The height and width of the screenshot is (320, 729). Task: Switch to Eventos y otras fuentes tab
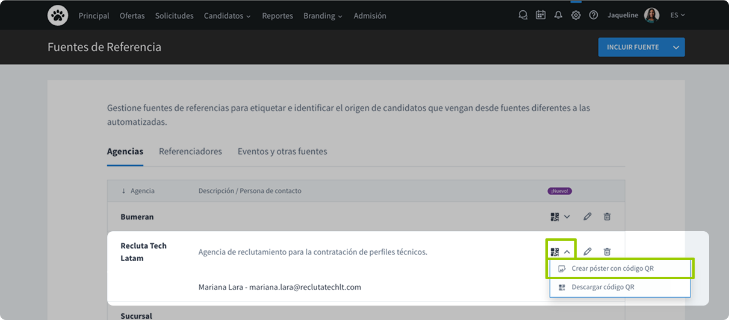point(282,151)
